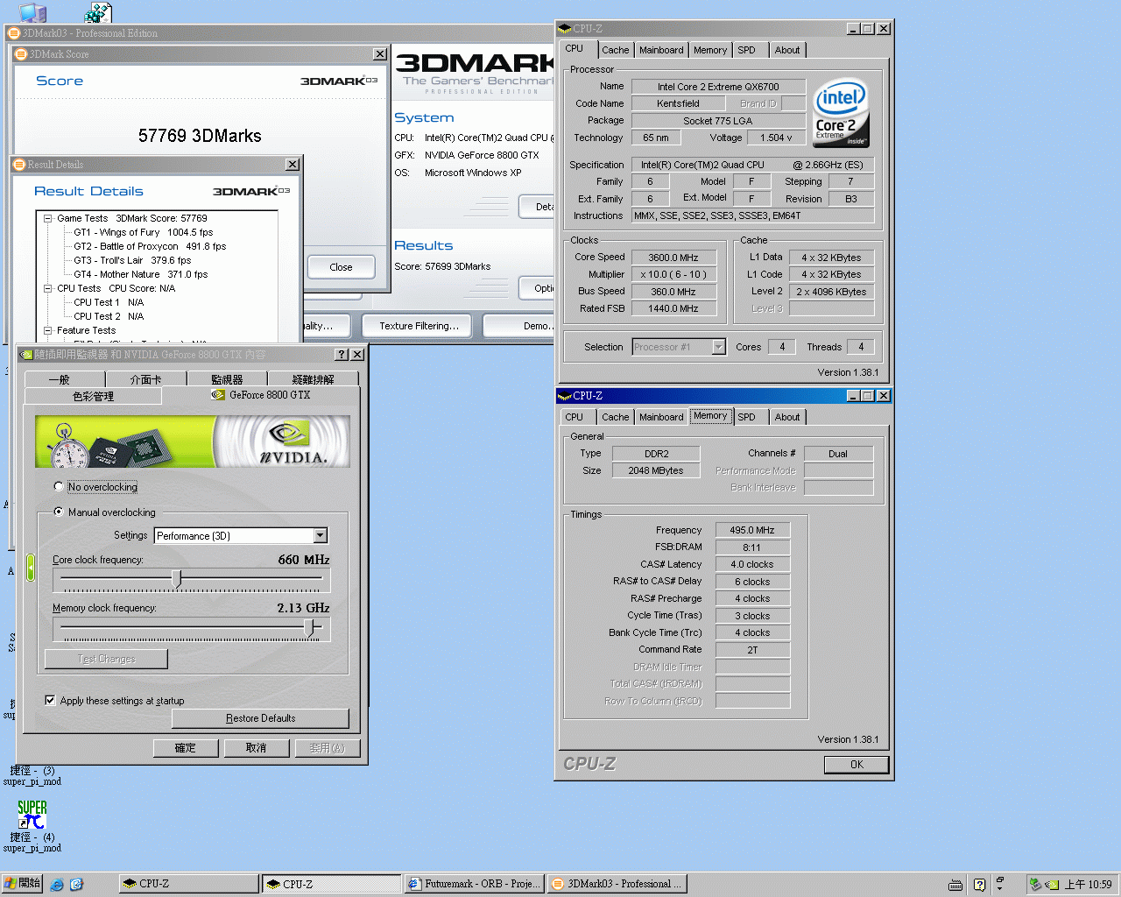Open the Start button on taskbar
Viewport: 1121px width, 897px height.
click(22, 884)
